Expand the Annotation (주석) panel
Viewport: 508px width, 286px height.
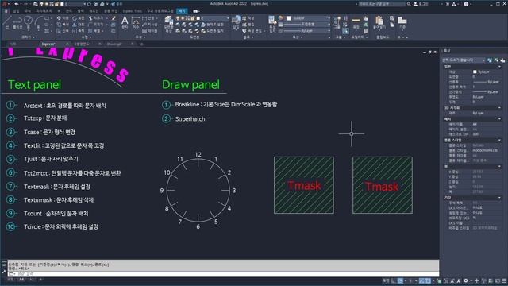(x=140, y=37)
